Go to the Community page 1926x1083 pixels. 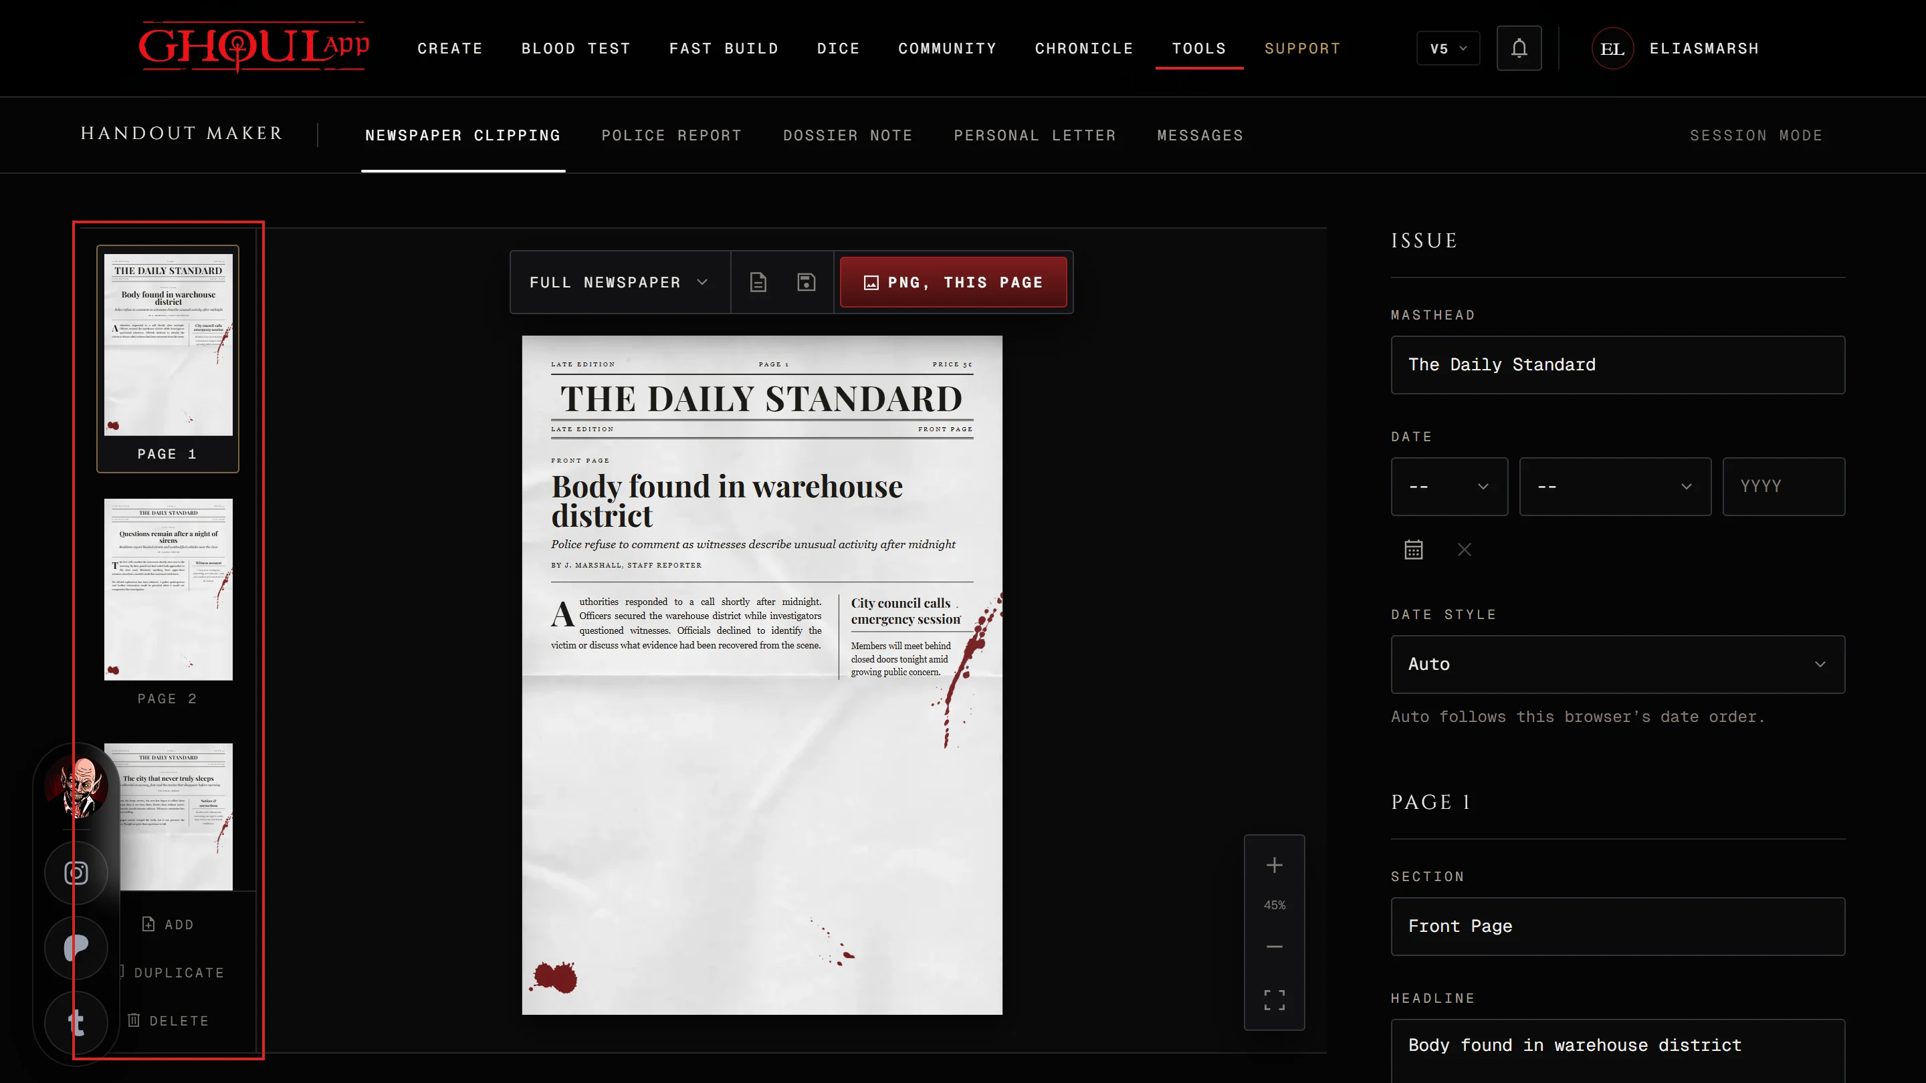tap(946, 49)
